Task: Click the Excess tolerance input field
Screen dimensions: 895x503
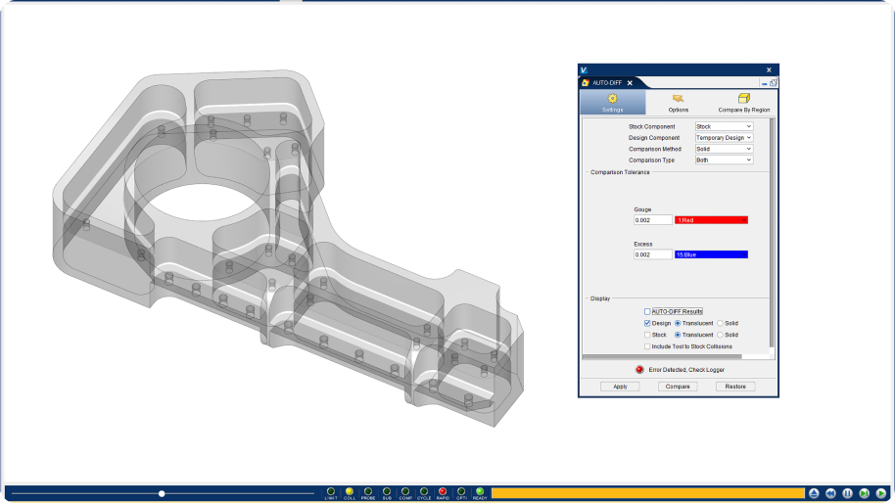Action: (x=652, y=254)
